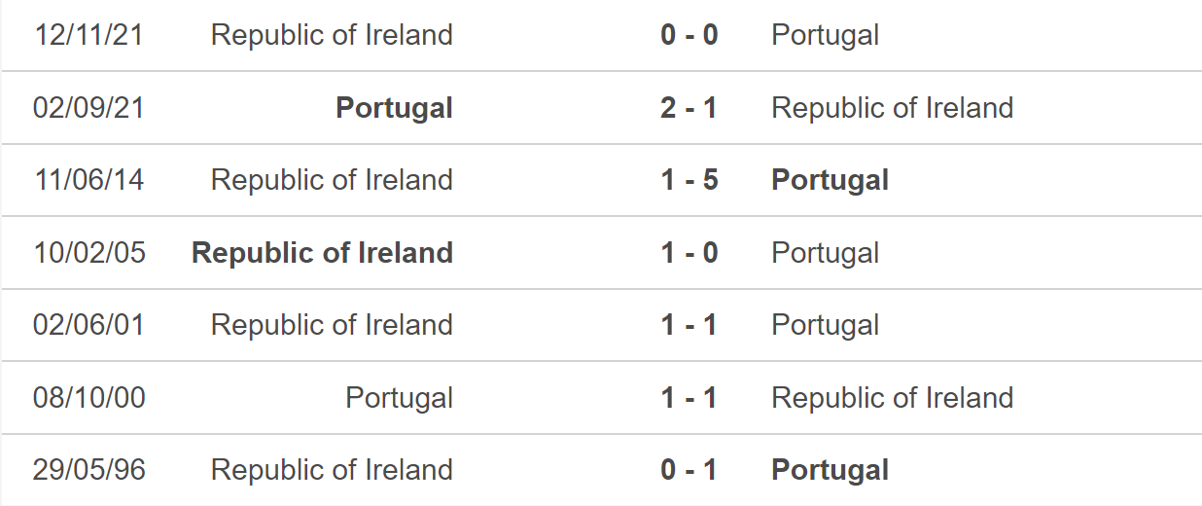
Task: Click the 0 - 0 score
Action: pos(689,35)
